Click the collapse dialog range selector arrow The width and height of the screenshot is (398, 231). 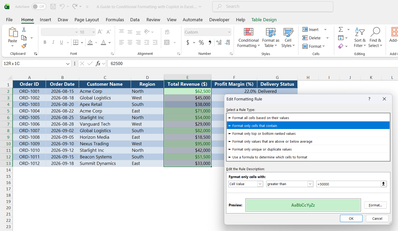(384, 184)
